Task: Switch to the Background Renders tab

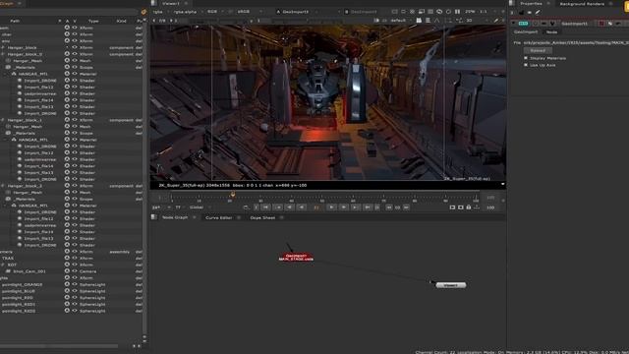Action: 582,4
